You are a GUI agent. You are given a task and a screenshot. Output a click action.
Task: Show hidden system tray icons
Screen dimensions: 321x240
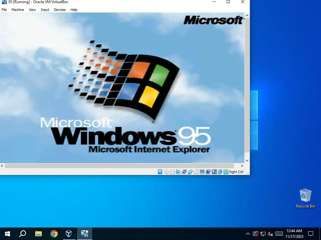(248, 234)
